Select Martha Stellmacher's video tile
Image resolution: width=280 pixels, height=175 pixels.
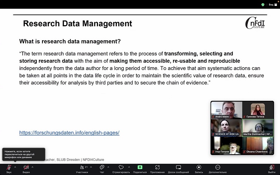coord(258,128)
